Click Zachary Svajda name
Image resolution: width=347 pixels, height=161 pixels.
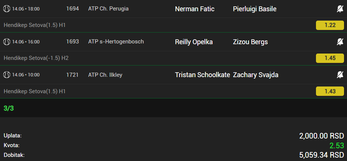point(256,75)
